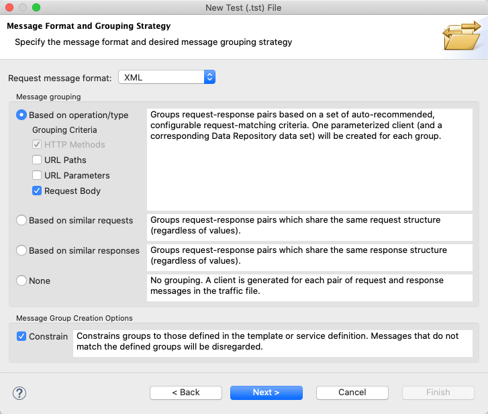Click the Finish button
This screenshot has height=414, width=488.
(x=438, y=393)
